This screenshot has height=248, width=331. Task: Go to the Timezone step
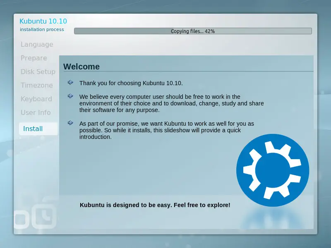pyautogui.click(x=37, y=85)
